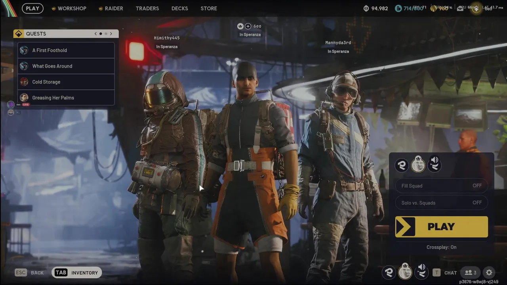Click the large yellow PLAY button
This screenshot has width=507, height=285.
pos(441,227)
